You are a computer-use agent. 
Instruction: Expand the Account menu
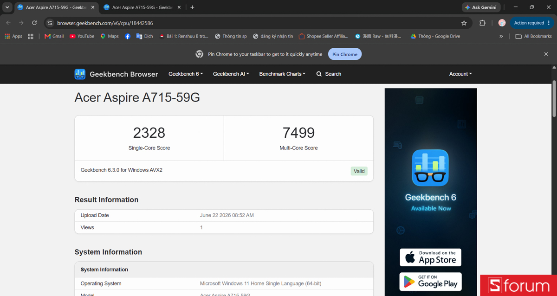tap(460, 74)
